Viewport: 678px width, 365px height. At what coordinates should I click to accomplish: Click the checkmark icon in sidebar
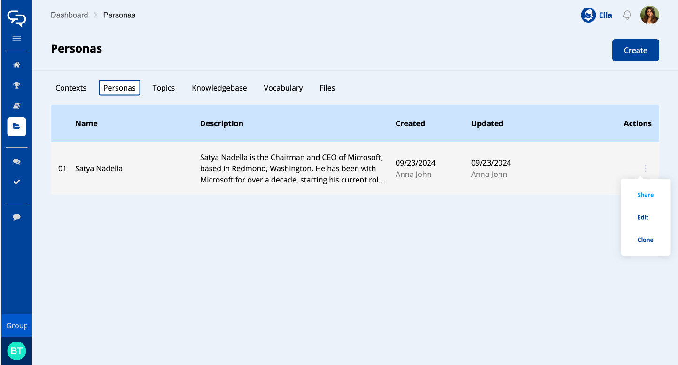[16, 182]
